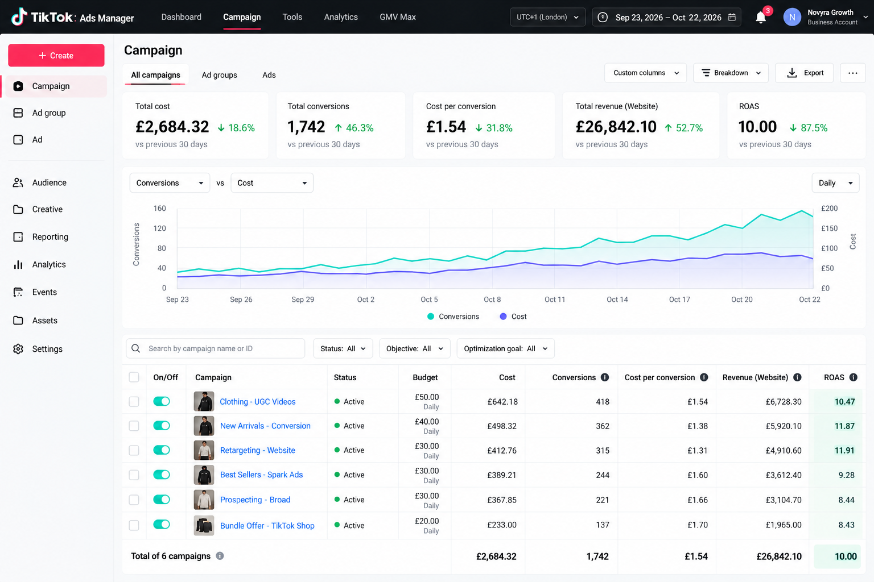Click the info icon beside Revenue (Website)
This screenshot has height=582, width=874.
(797, 377)
